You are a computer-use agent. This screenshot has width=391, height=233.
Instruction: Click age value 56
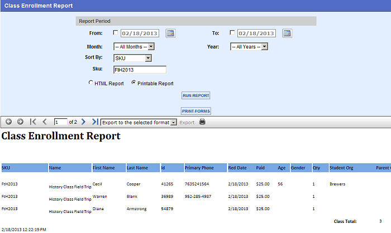coord(280,184)
